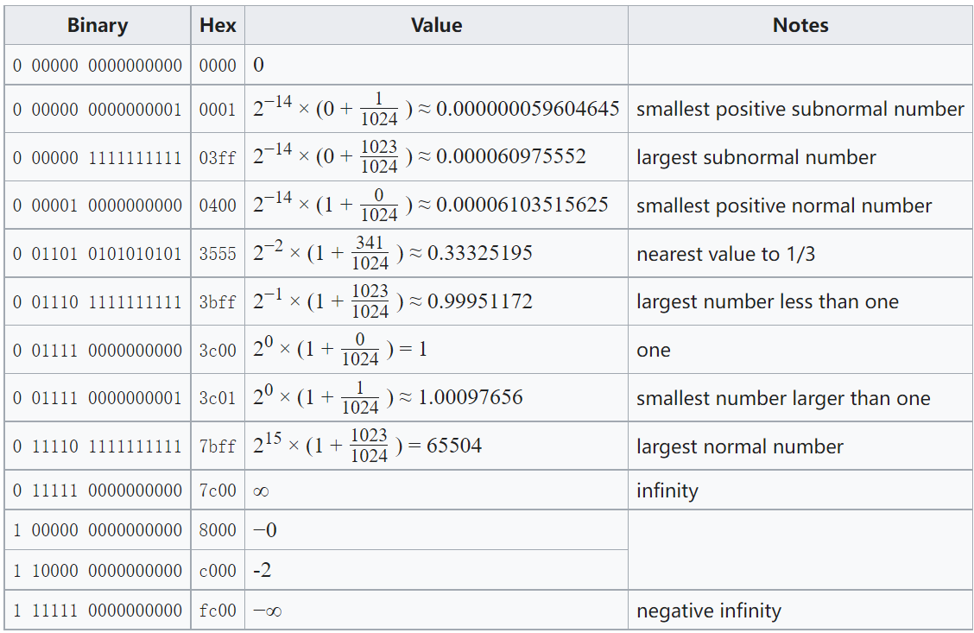Select binary cell 0 01110 1111111111

click(x=98, y=302)
